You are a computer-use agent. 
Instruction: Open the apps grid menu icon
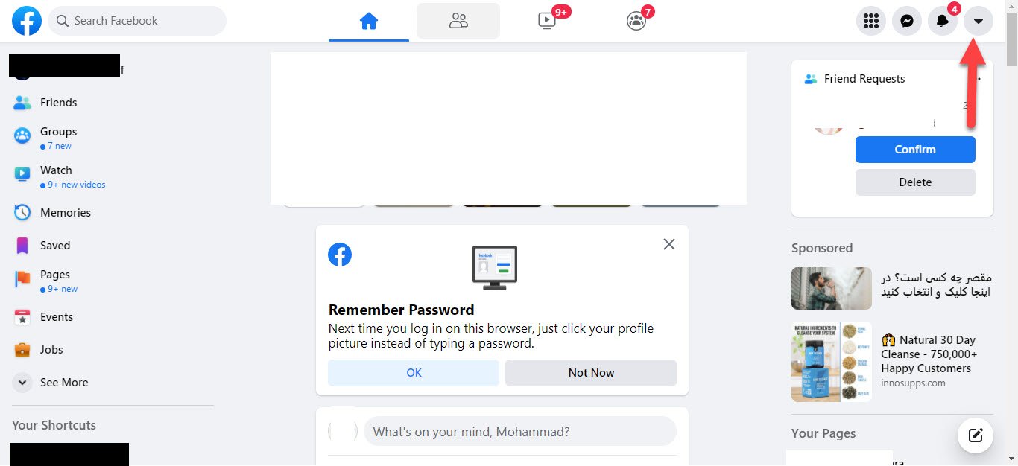pyautogui.click(x=870, y=21)
